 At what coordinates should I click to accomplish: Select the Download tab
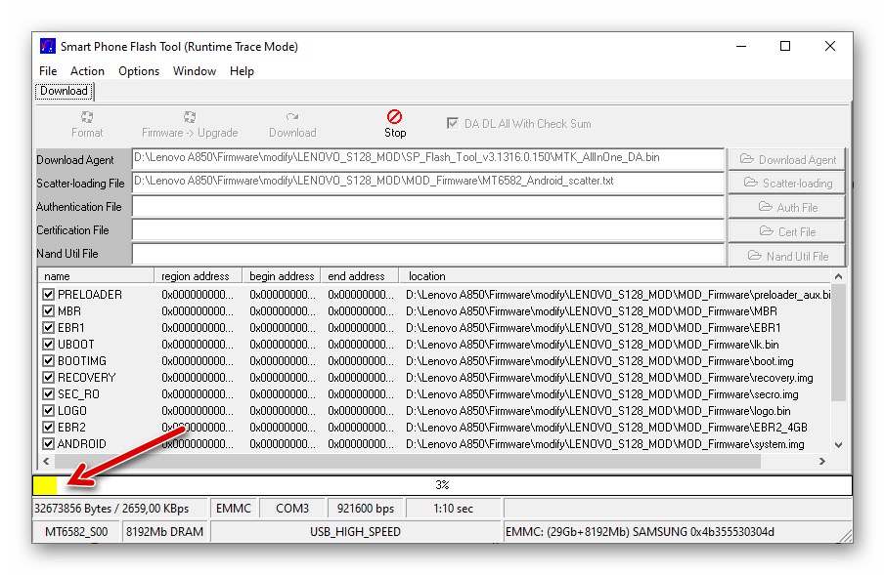64,91
